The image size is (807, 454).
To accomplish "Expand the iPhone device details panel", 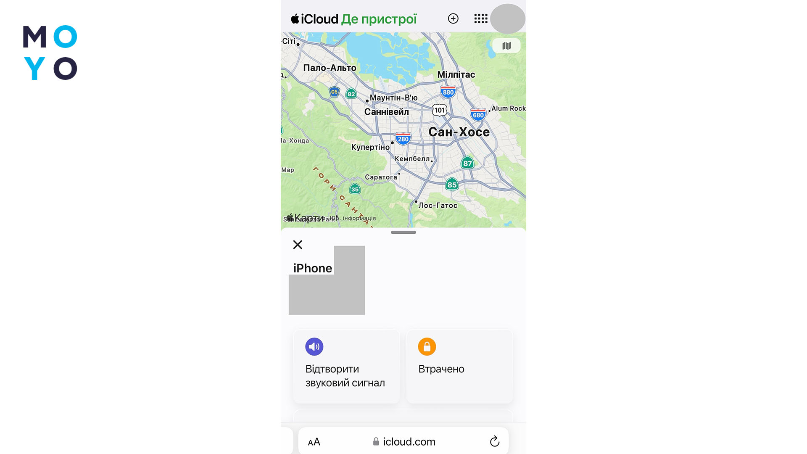I will click(403, 232).
